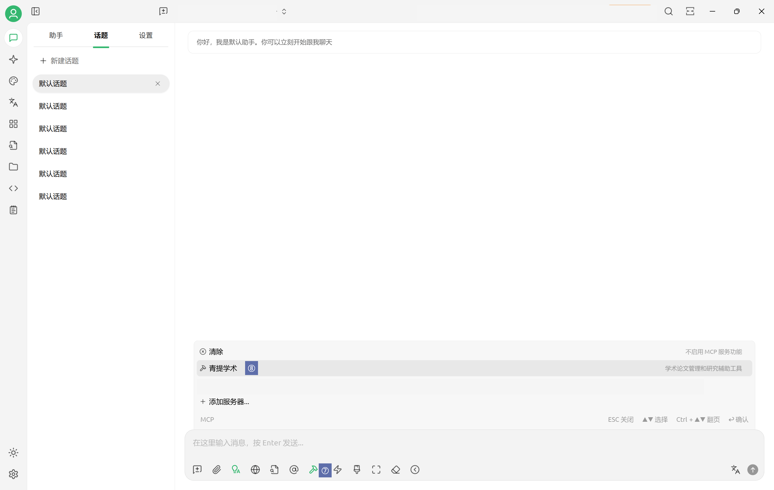Click the round send arrow button

[x=752, y=469]
